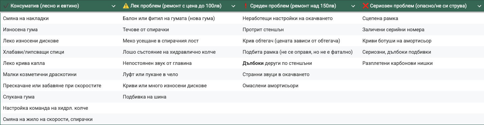Click the cell Износена гума
This screenshot has height=125, width=484.
pos(60,30)
